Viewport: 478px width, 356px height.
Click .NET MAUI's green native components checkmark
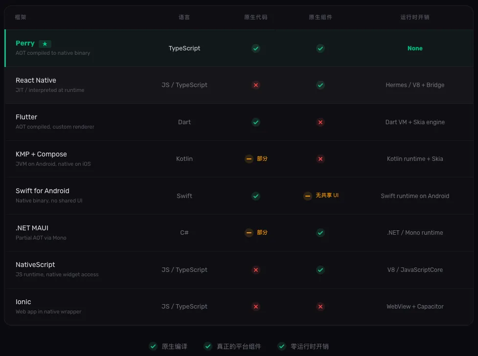point(320,233)
